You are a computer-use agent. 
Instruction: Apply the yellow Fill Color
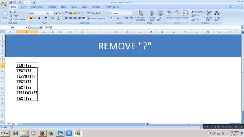click(x=53, y=18)
